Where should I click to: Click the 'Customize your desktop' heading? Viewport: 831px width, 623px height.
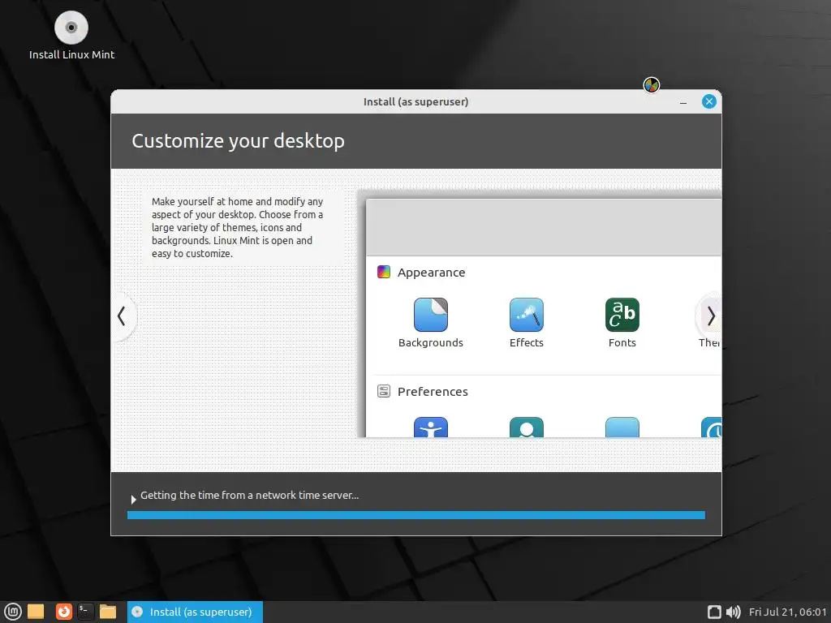(x=238, y=141)
